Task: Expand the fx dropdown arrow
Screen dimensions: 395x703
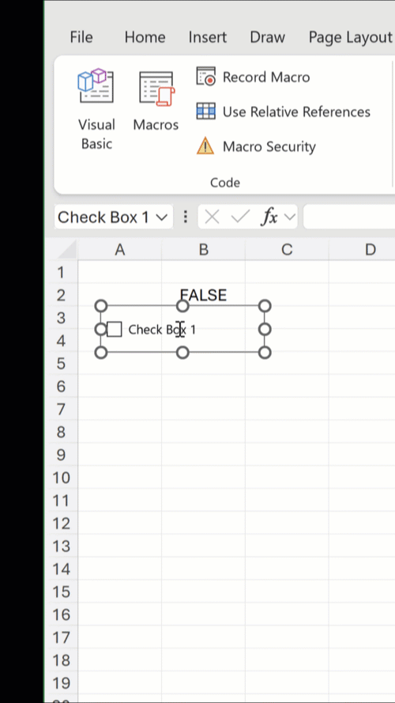Action: (289, 217)
